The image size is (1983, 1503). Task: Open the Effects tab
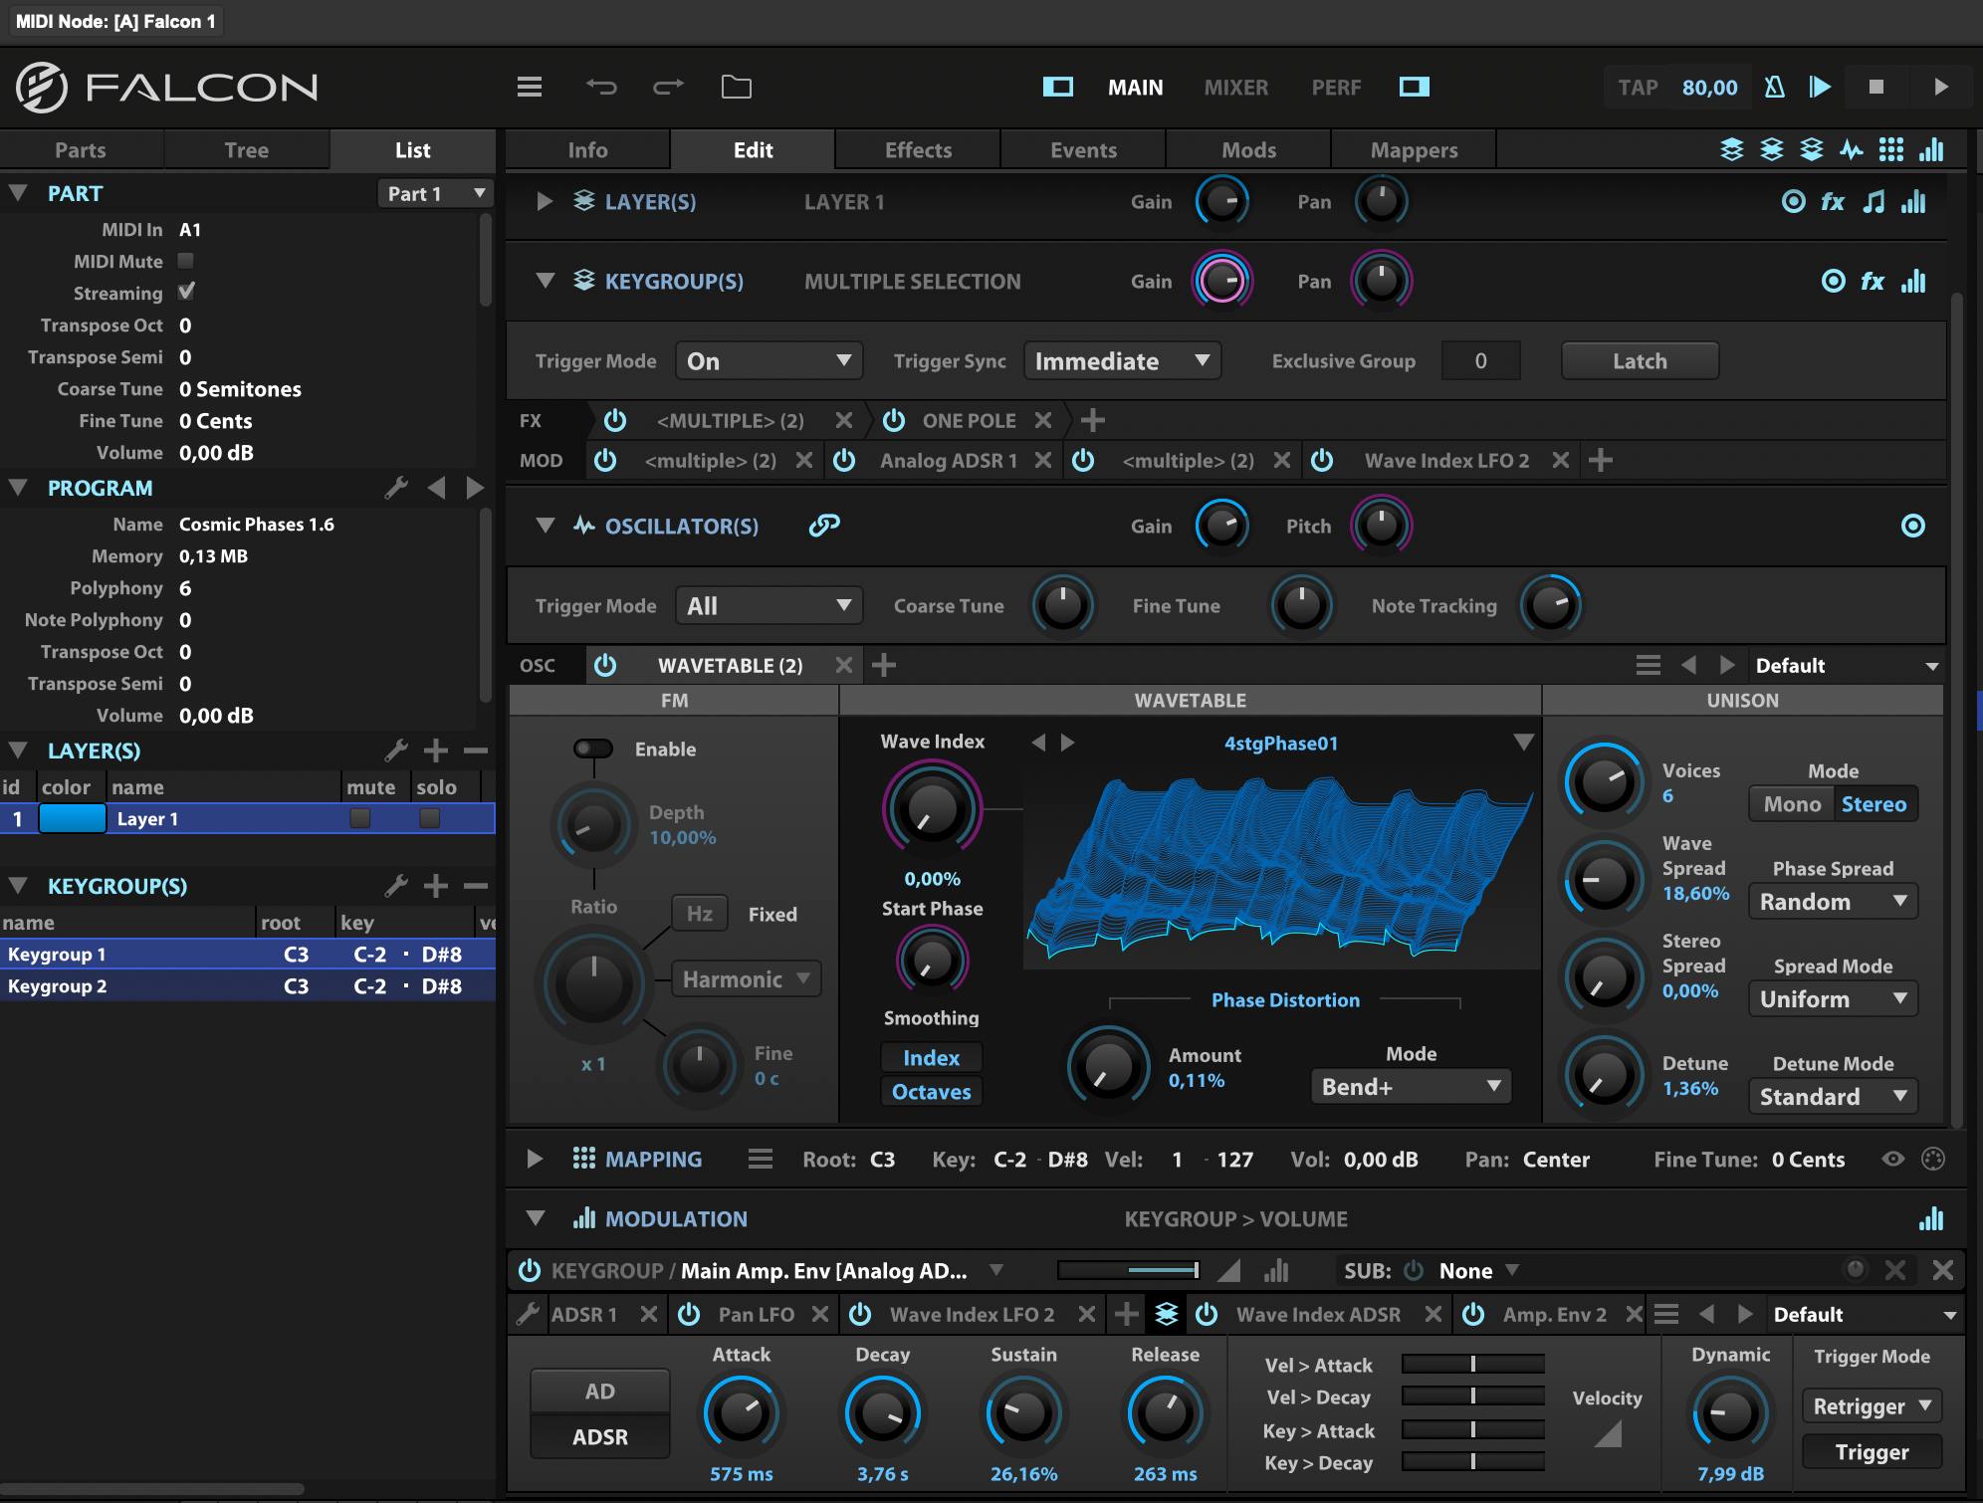pos(918,150)
